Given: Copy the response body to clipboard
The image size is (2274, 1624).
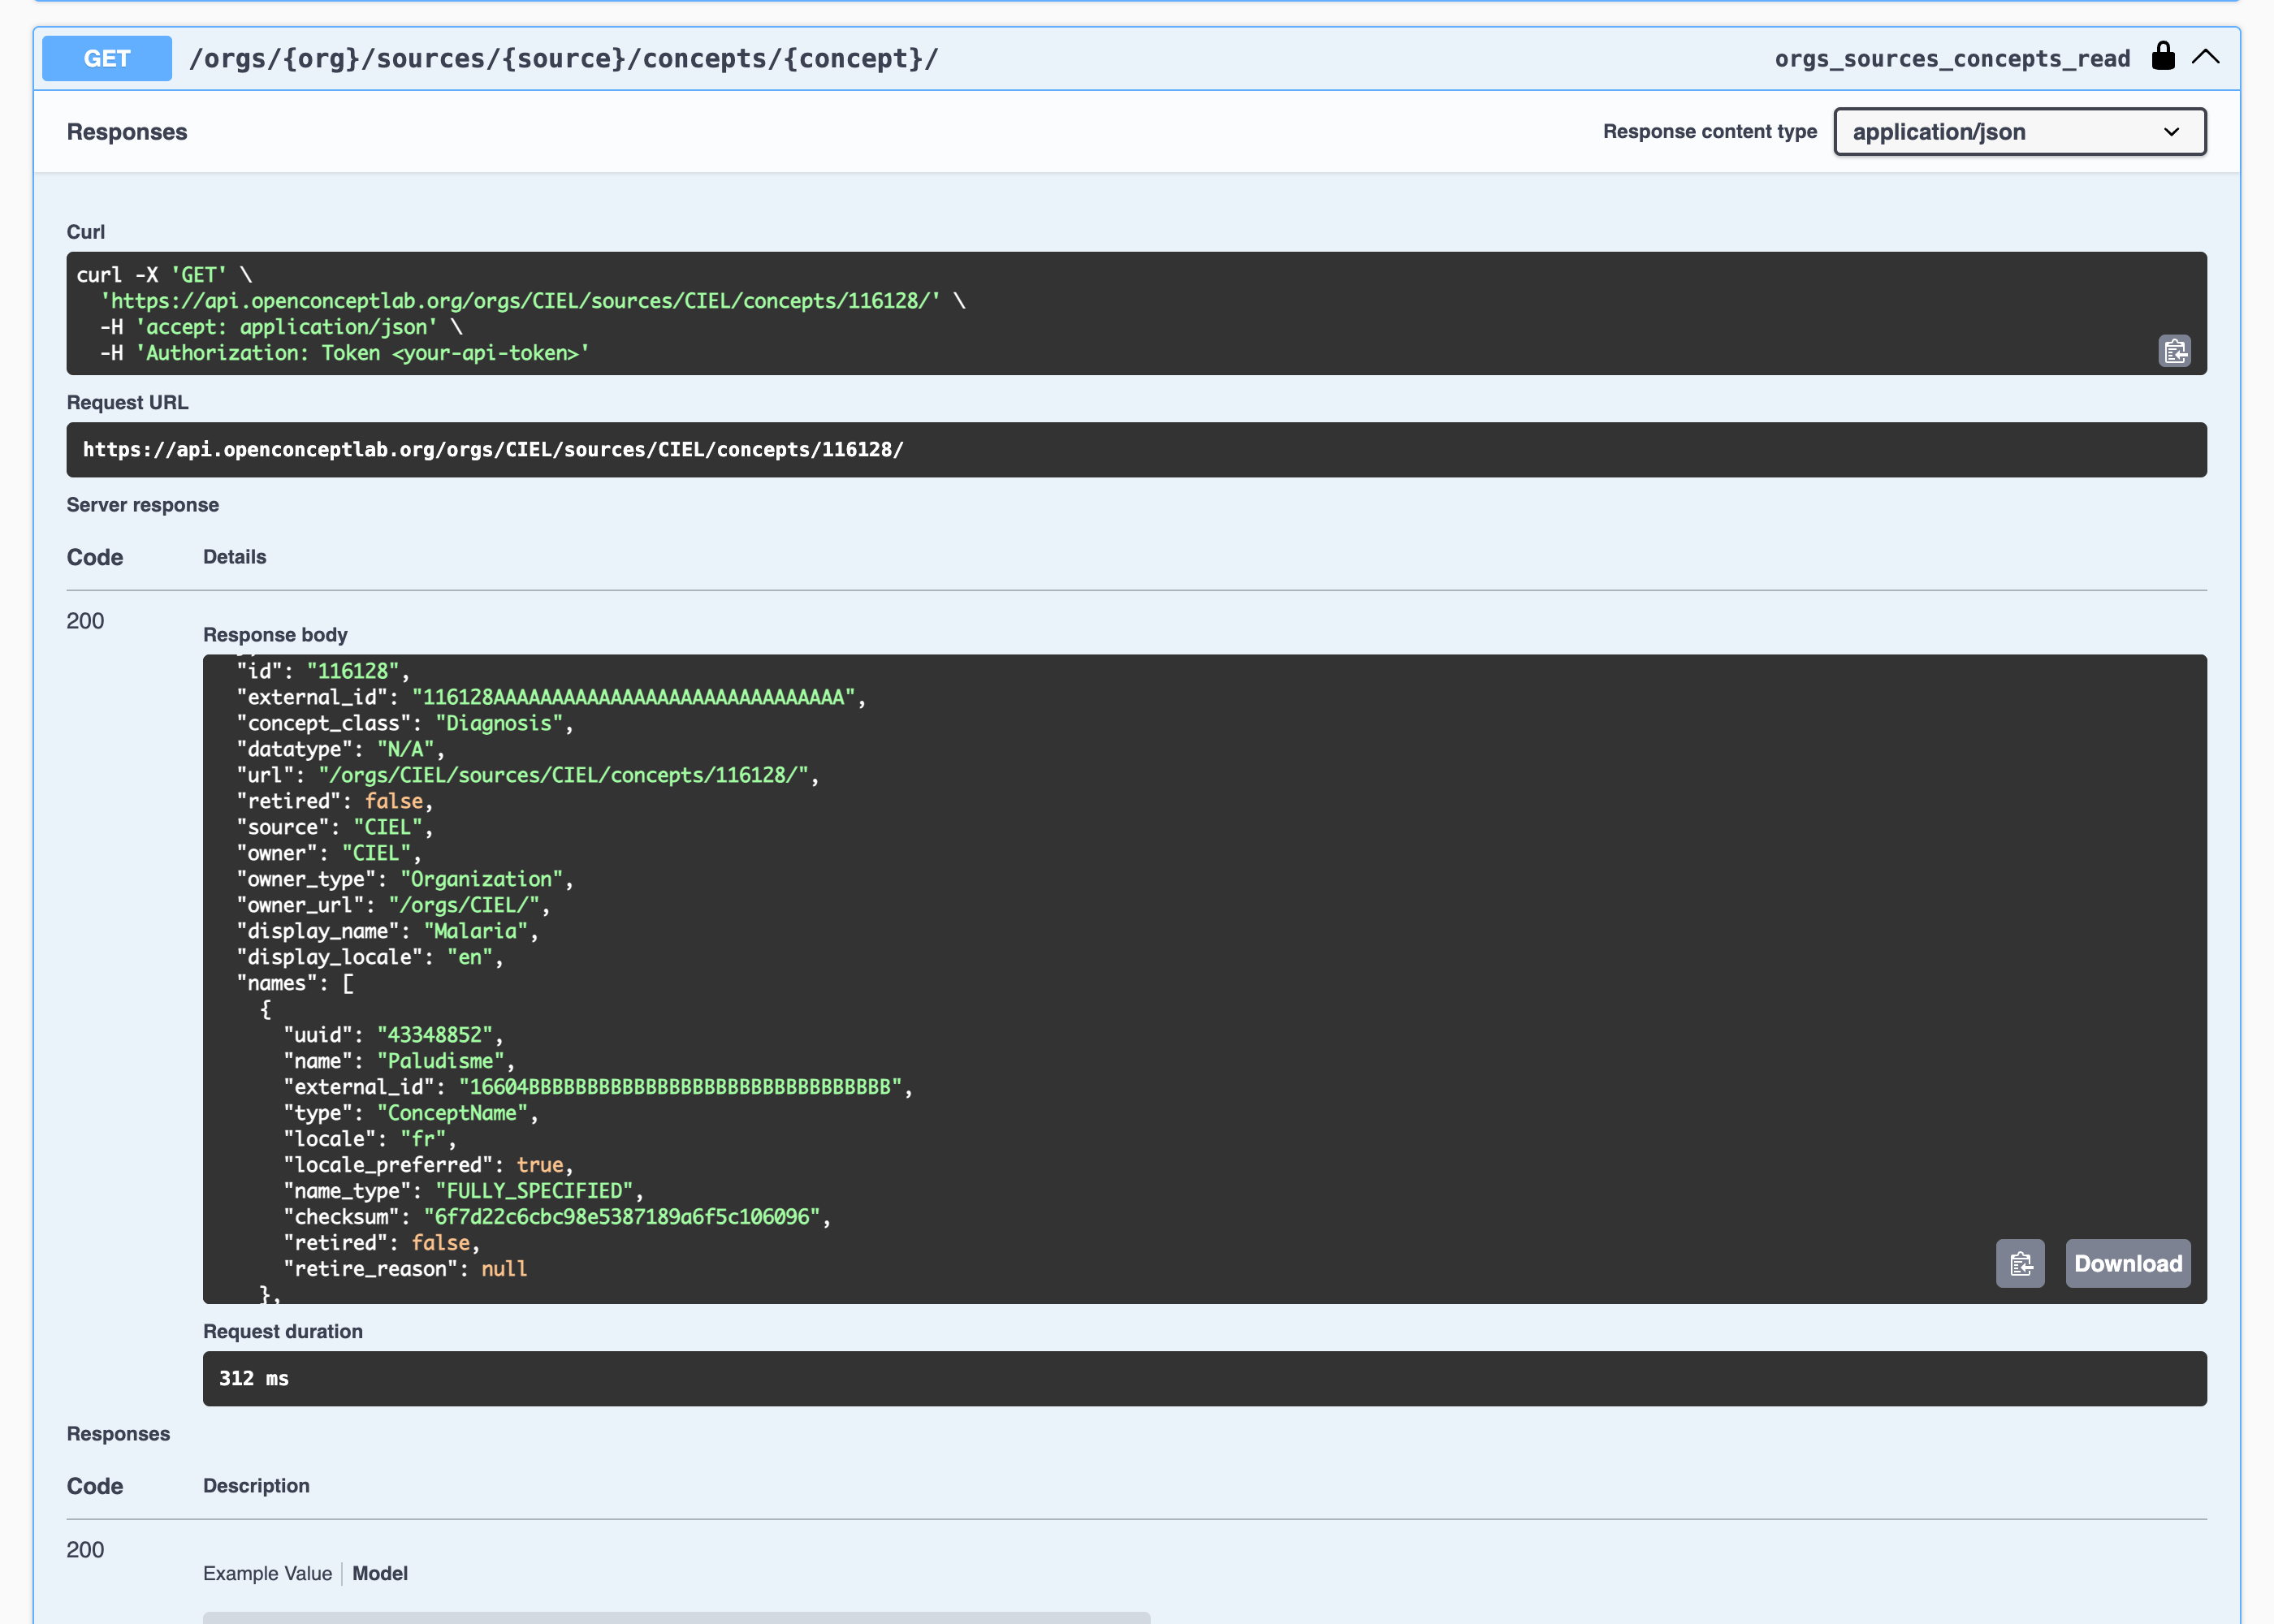Looking at the screenshot, I should point(2020,1264).
